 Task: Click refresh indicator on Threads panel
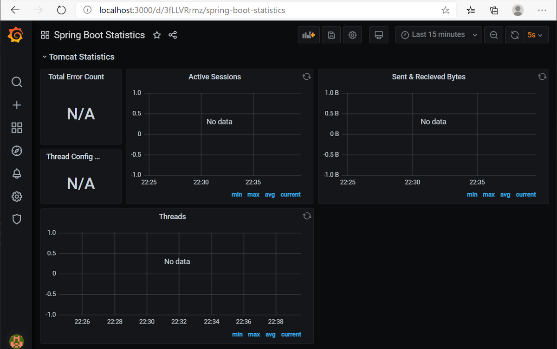306,216
